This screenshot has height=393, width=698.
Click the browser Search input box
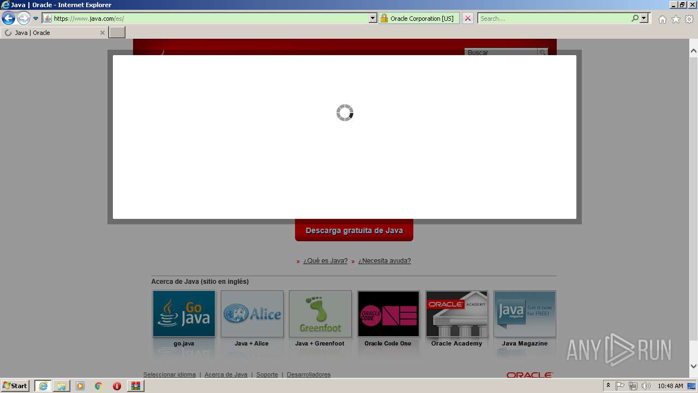(x=553, y=18)
